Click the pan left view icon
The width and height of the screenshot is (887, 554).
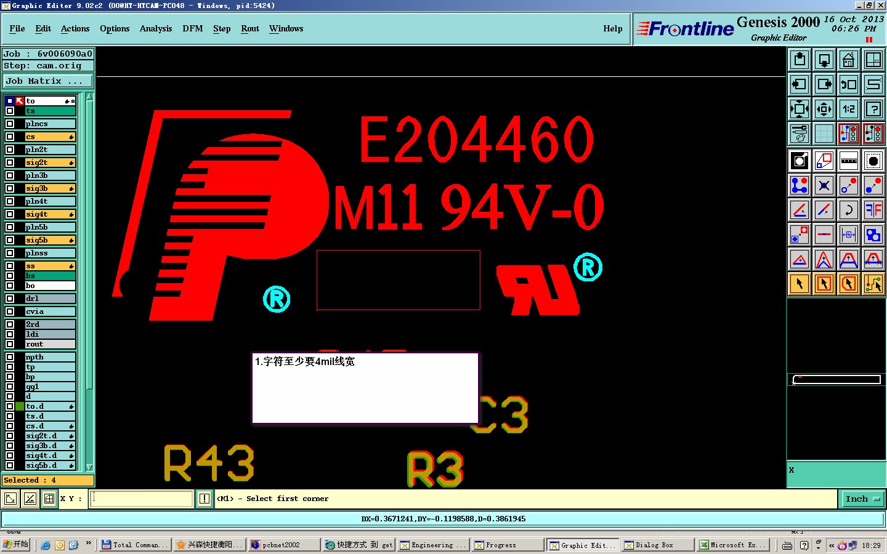[x=800, y=84]
